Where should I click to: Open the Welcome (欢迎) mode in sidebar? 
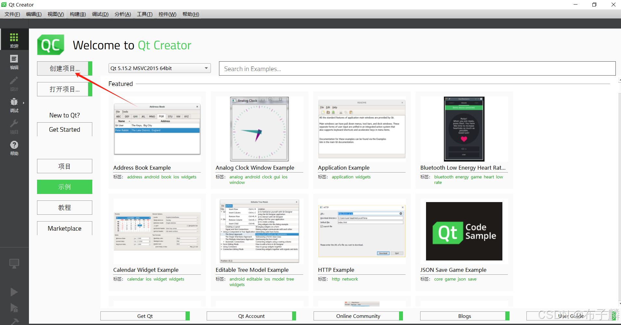(x=14, y=40)
